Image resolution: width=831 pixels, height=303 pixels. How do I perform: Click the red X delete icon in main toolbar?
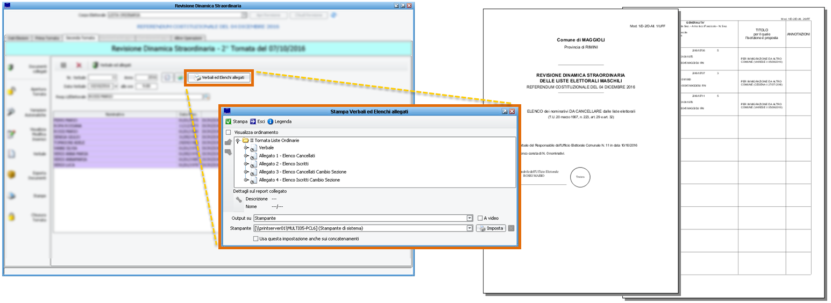79,65
